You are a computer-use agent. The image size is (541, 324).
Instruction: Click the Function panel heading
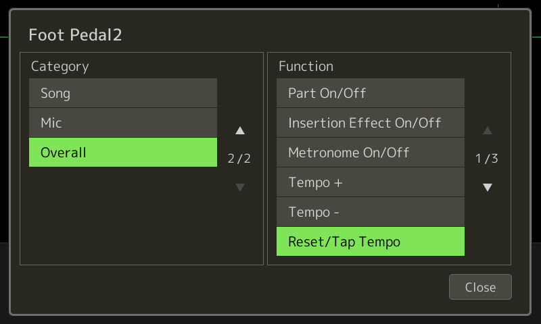306,66
